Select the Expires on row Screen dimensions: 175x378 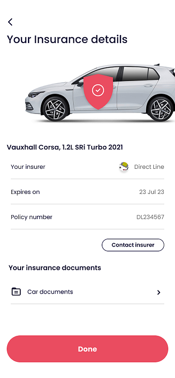(x=87, y=192)
